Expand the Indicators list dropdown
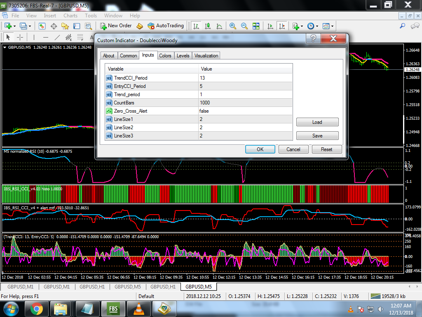 pos(302,26)
